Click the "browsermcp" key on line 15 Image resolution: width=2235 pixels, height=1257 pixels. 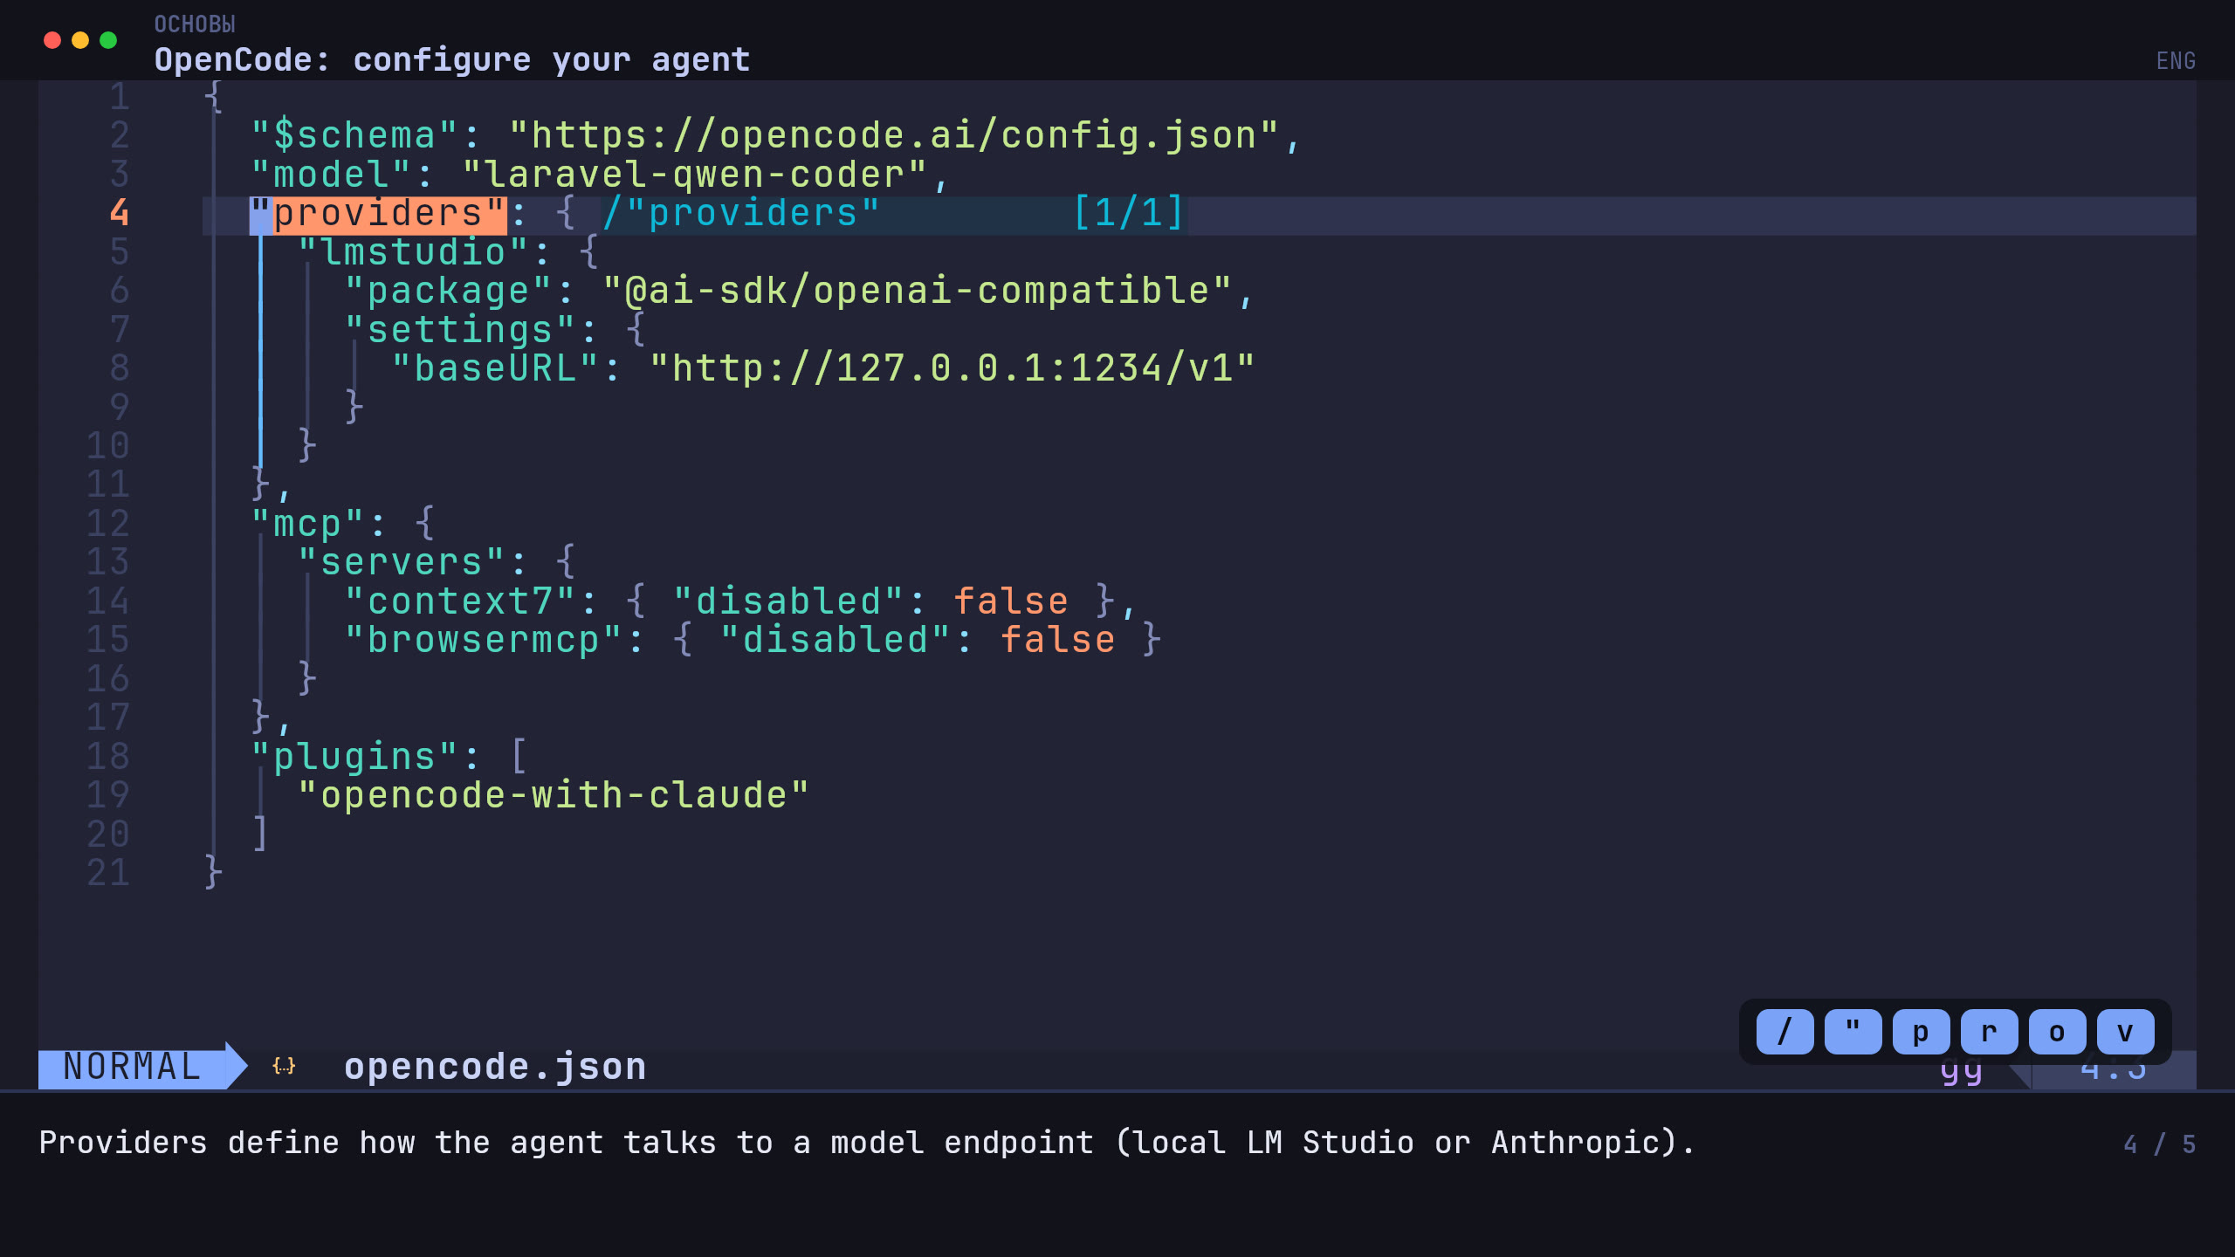pos(484,641)
